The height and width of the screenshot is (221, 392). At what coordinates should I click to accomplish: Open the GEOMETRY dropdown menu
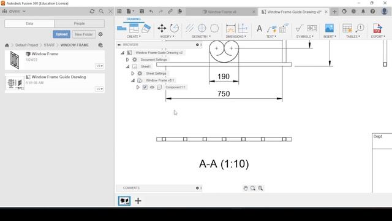coord(202,37)
